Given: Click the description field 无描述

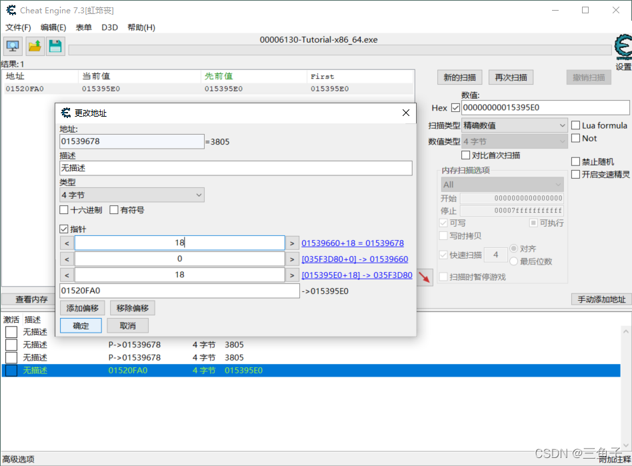Looking at the screenshot, I should click(236, 168).
